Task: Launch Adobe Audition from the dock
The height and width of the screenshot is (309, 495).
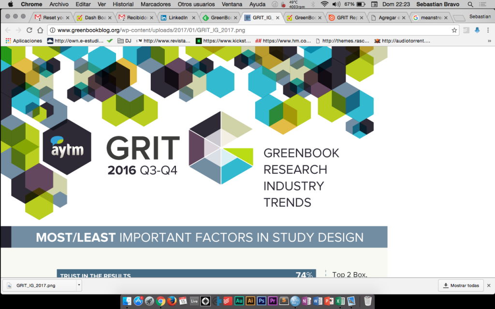Action: [239, 301]
